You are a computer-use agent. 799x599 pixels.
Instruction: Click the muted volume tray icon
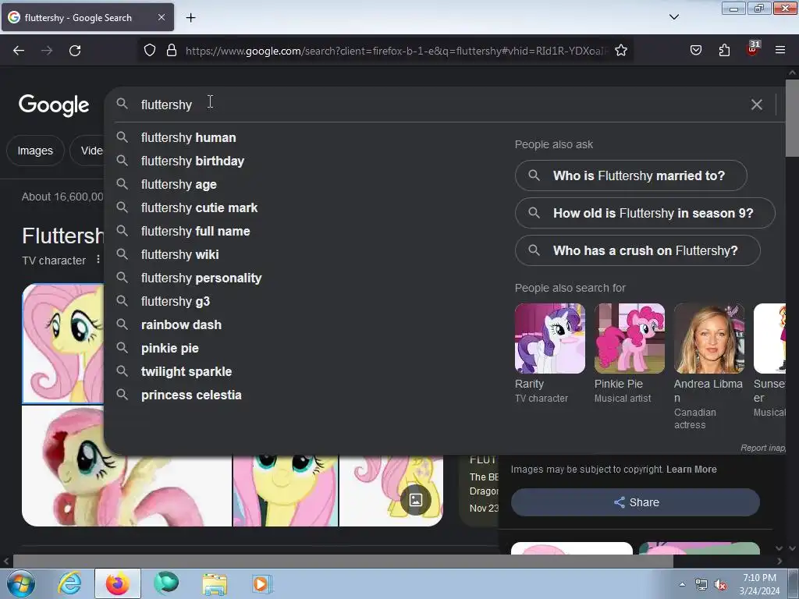click(720, 585)
